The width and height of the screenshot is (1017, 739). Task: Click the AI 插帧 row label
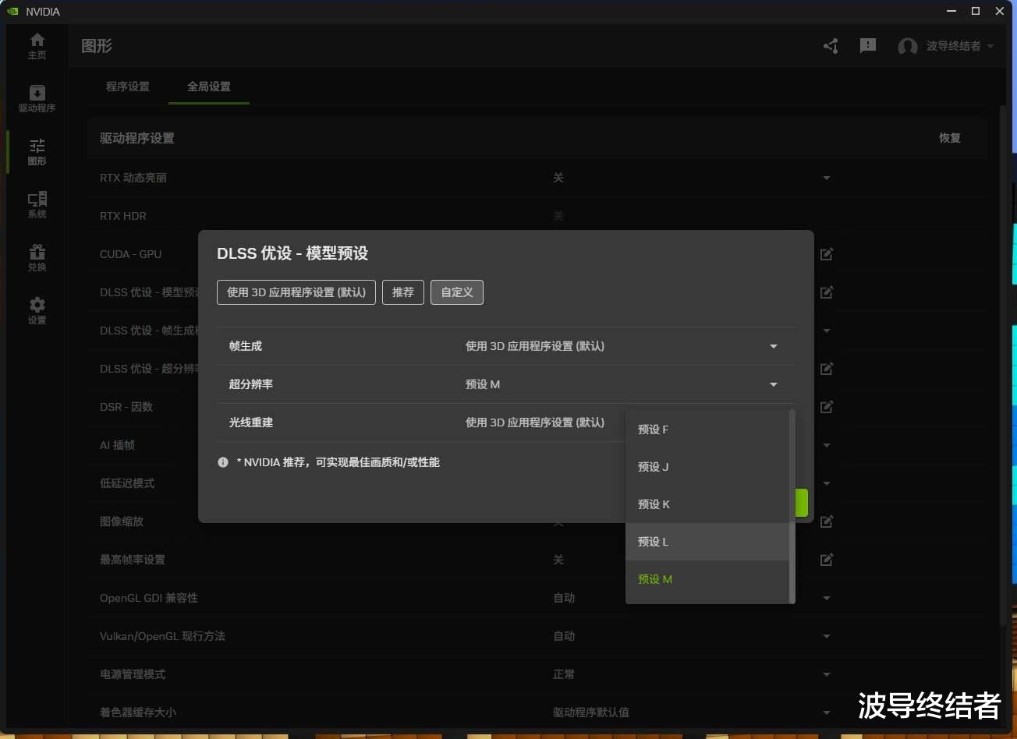pos(117,445)
